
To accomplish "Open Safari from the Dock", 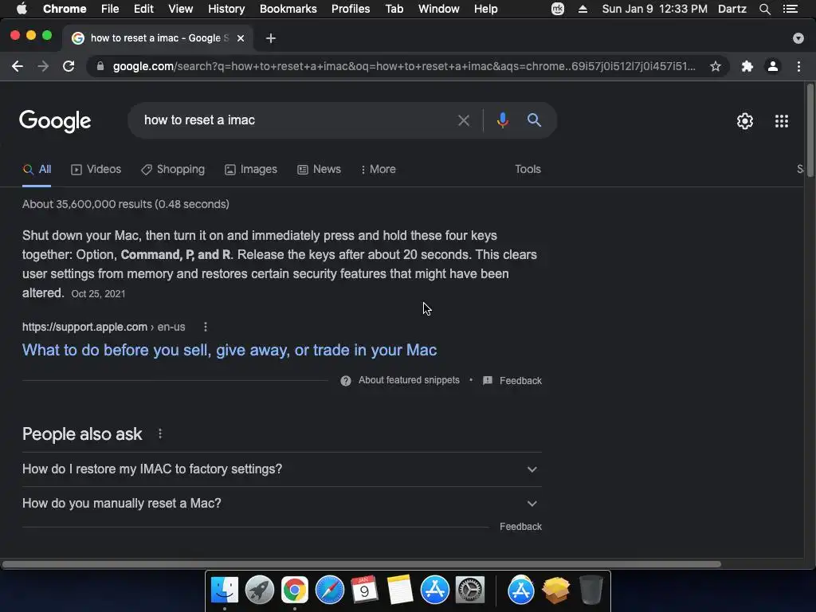I will [x=329, y=590].
